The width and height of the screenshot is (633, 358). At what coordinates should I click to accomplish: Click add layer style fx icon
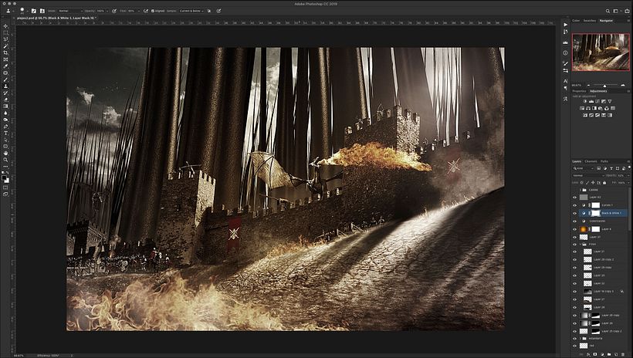coord(588,354)
